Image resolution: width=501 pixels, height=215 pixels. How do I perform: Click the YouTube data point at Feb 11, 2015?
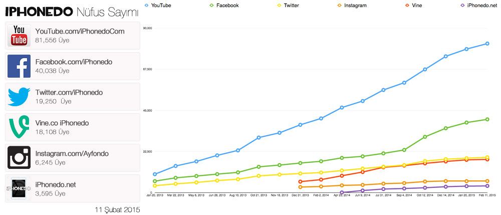(x=487, y=44)
